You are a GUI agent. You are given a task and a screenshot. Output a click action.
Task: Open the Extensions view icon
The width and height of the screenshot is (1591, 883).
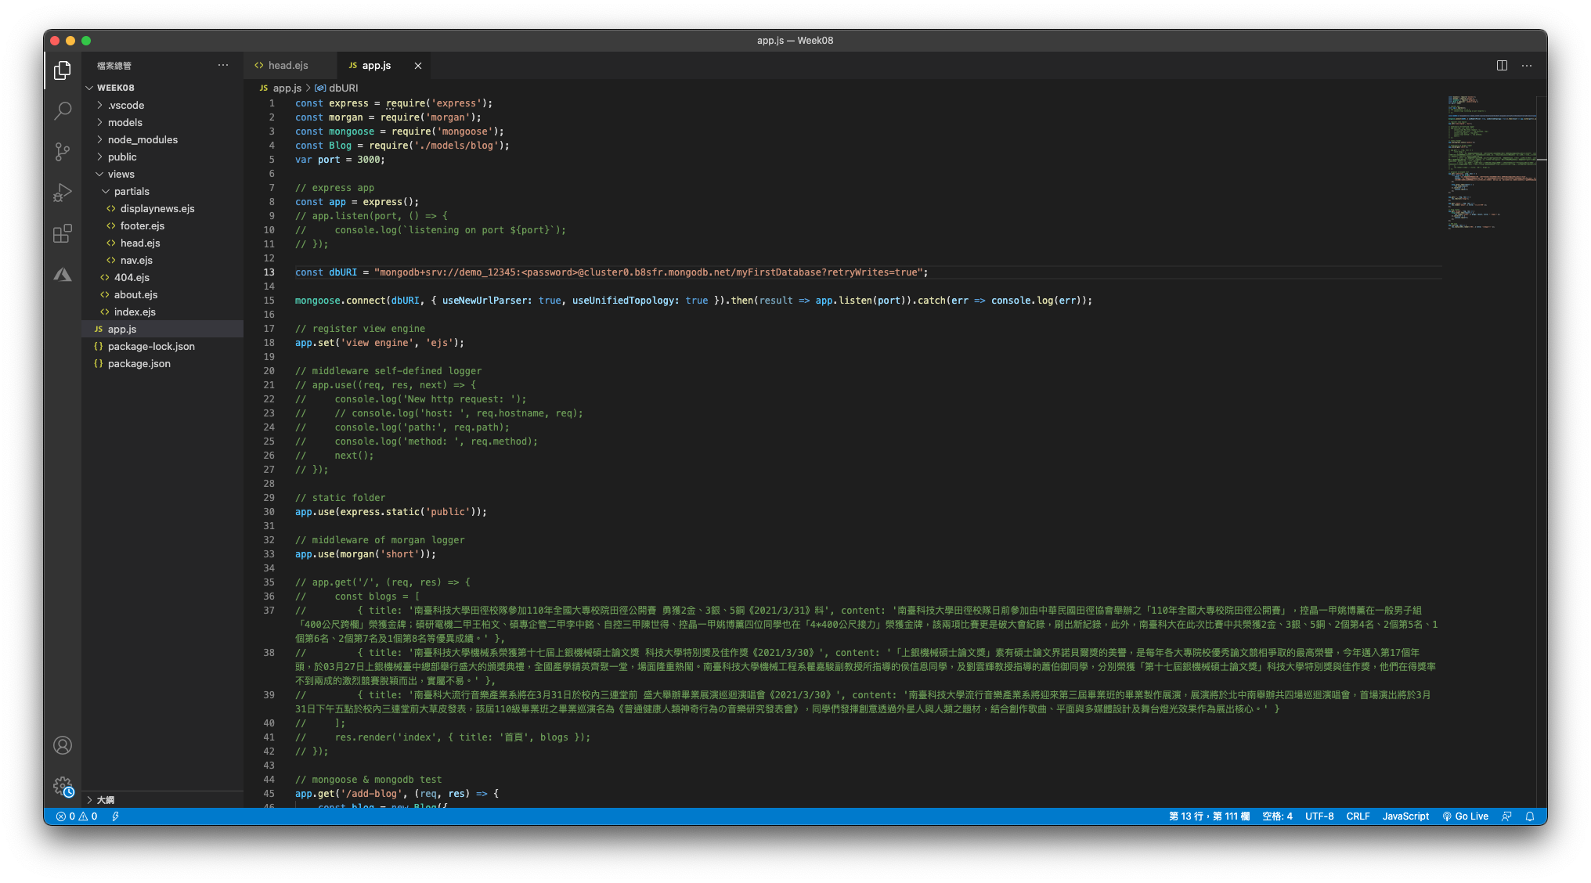63,233
